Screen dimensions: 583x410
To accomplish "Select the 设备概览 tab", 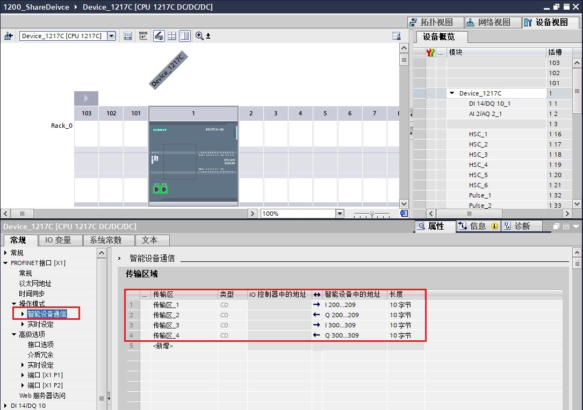I will tap(441, 37).
